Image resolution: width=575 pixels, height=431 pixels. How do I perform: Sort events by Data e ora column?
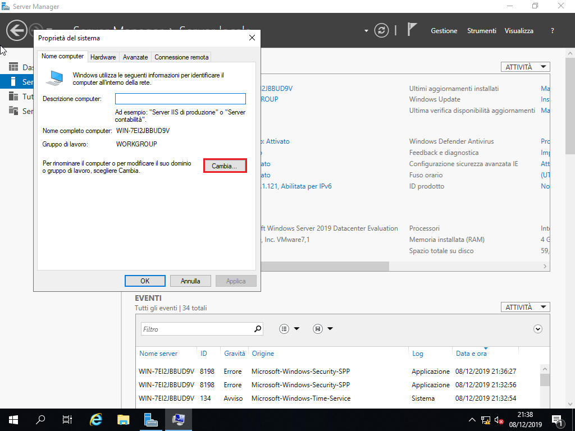pyautogui.click(x=471, y=354)
